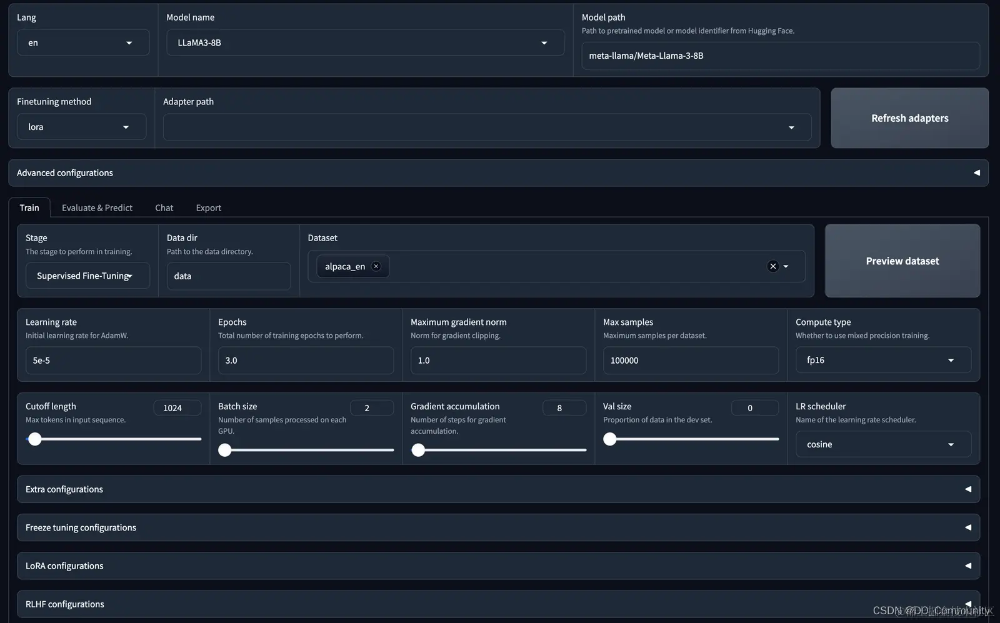Click the Batch size number box
1000x623 pixels.
372,408
